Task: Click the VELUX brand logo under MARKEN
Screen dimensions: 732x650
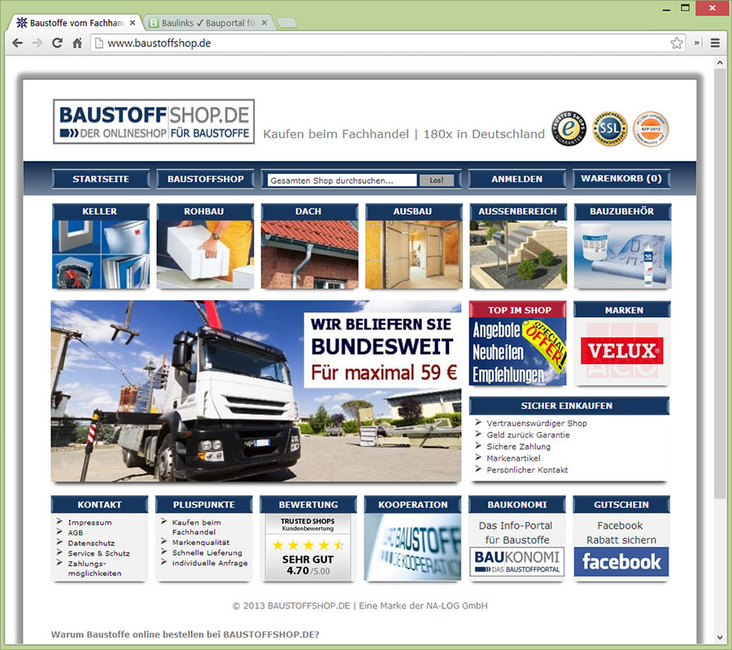Action: pyautogui.click(x=622, y=351)
